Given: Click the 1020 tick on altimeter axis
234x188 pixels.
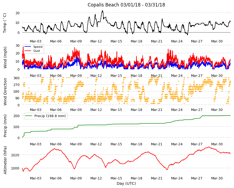Looking at the screenshot, I should 15,155.
